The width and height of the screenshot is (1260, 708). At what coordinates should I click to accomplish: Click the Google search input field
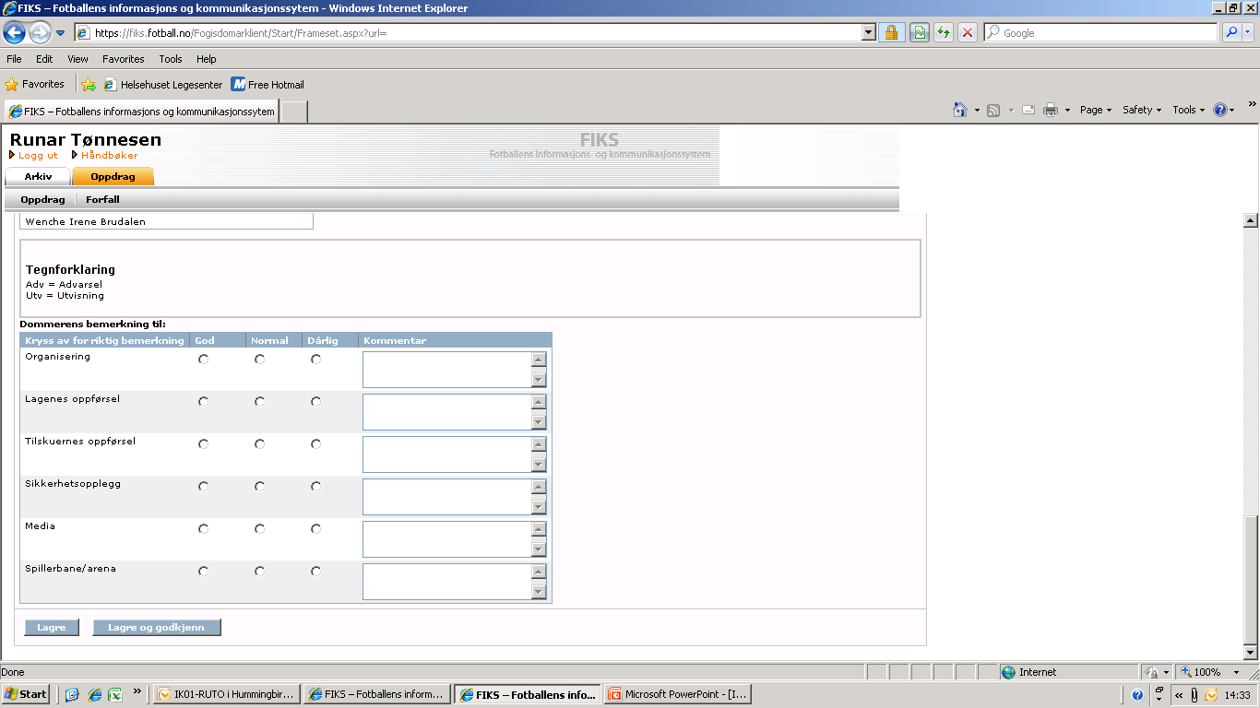tap(1101, 32)
